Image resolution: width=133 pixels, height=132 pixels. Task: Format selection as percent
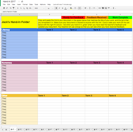[x=21, y=8]
